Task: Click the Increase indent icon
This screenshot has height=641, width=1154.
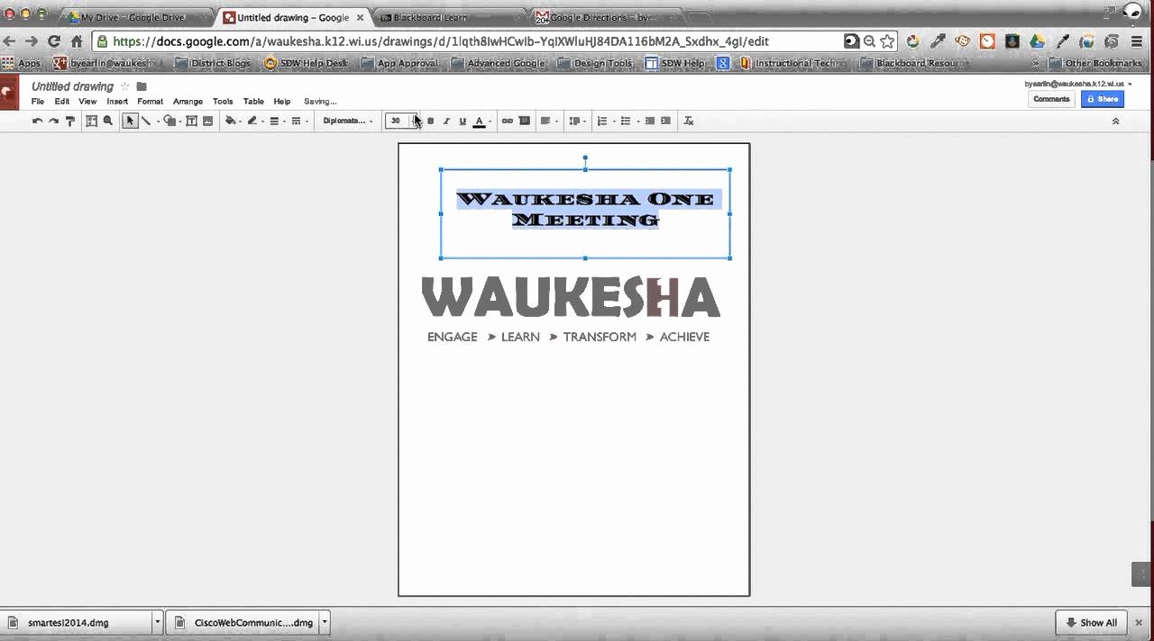Action: pos(665,121)
